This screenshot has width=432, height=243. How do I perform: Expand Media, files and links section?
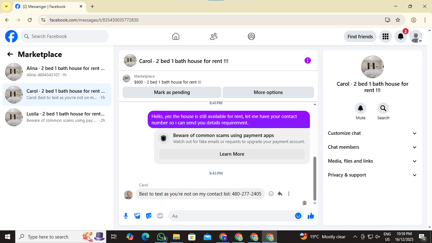click(x=373, y=161)
